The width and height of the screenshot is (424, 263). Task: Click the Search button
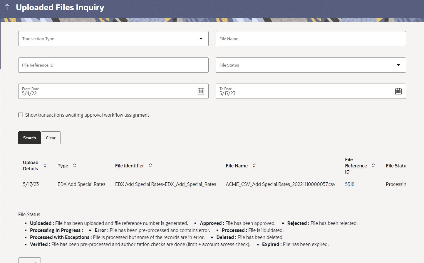(29, 138)
